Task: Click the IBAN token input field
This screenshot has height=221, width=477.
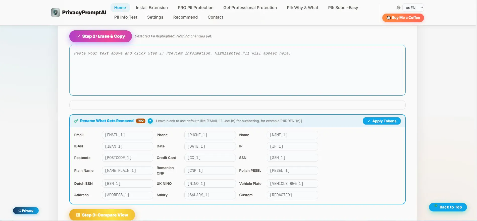Action: pyautogui.click(x=128, y=146)
